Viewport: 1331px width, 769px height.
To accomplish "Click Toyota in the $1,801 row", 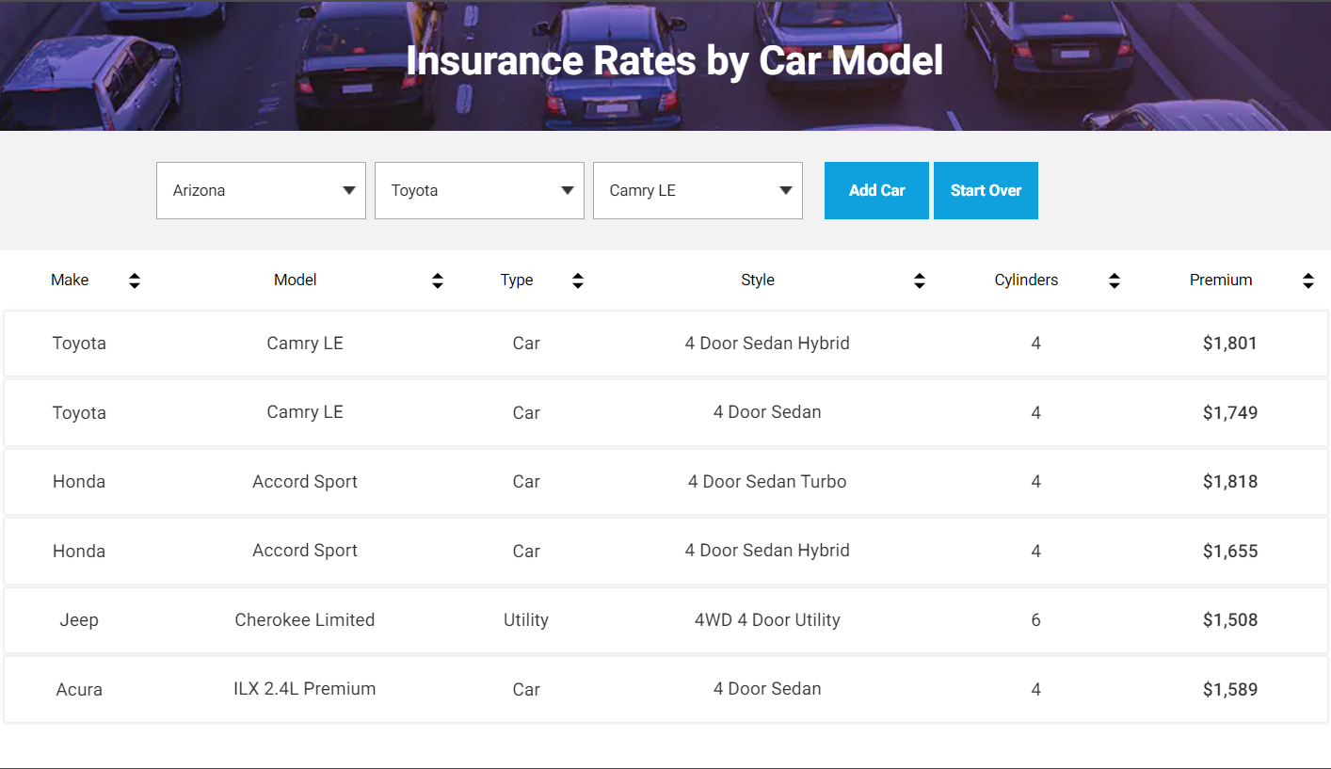I will point(79,344).
